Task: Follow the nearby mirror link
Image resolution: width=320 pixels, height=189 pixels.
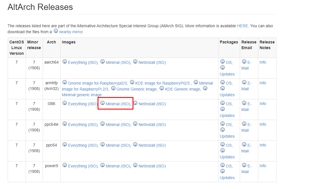Action: click(x=71, y=32)
